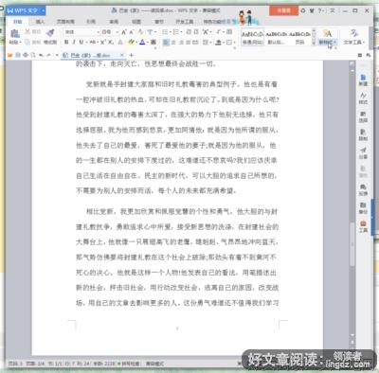Select the Format Painter brush icon
The height and width of the screenshot is (373, 379).
pyautogui.click(x=50, y=33)
